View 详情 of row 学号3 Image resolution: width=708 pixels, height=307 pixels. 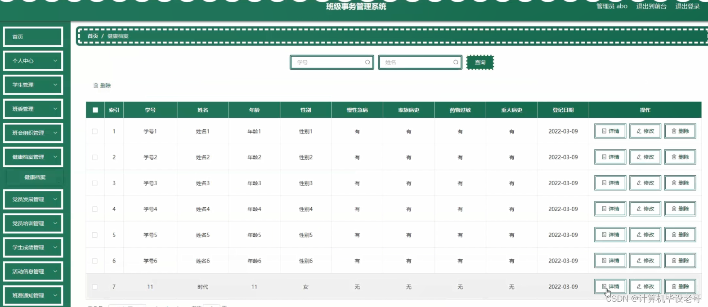[610, 183]
